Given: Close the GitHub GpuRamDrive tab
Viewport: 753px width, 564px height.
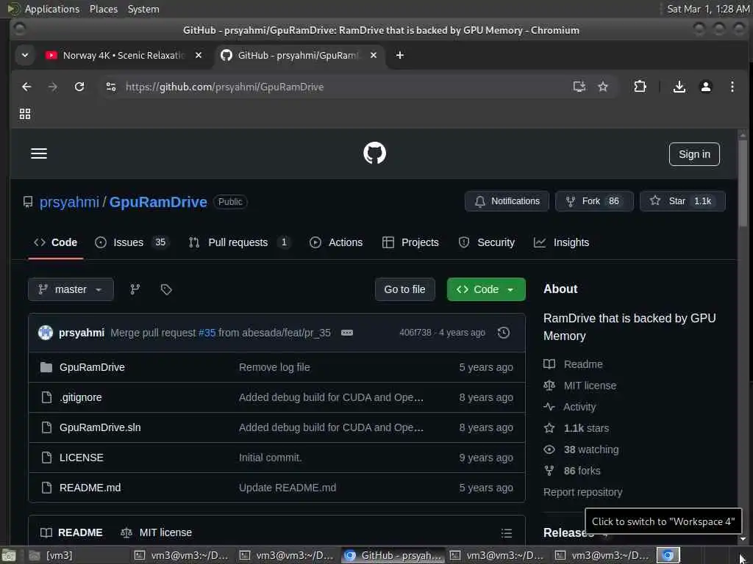Looking at the screenshot, I should pyautogui.click(x=373, y=55).
